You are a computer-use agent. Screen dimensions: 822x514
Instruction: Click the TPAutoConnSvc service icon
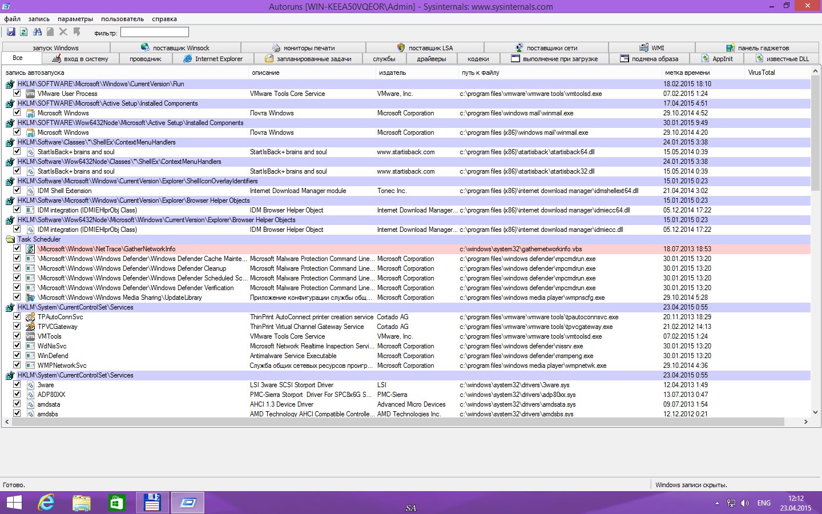tap(30, 317)
